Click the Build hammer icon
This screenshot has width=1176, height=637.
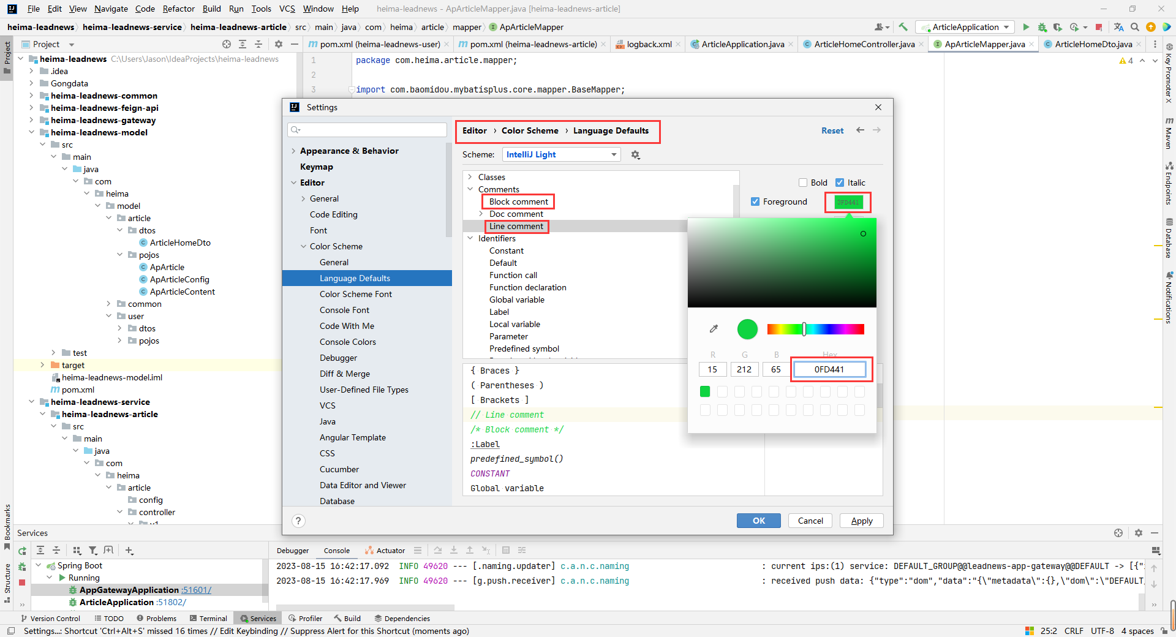[903, 27]
